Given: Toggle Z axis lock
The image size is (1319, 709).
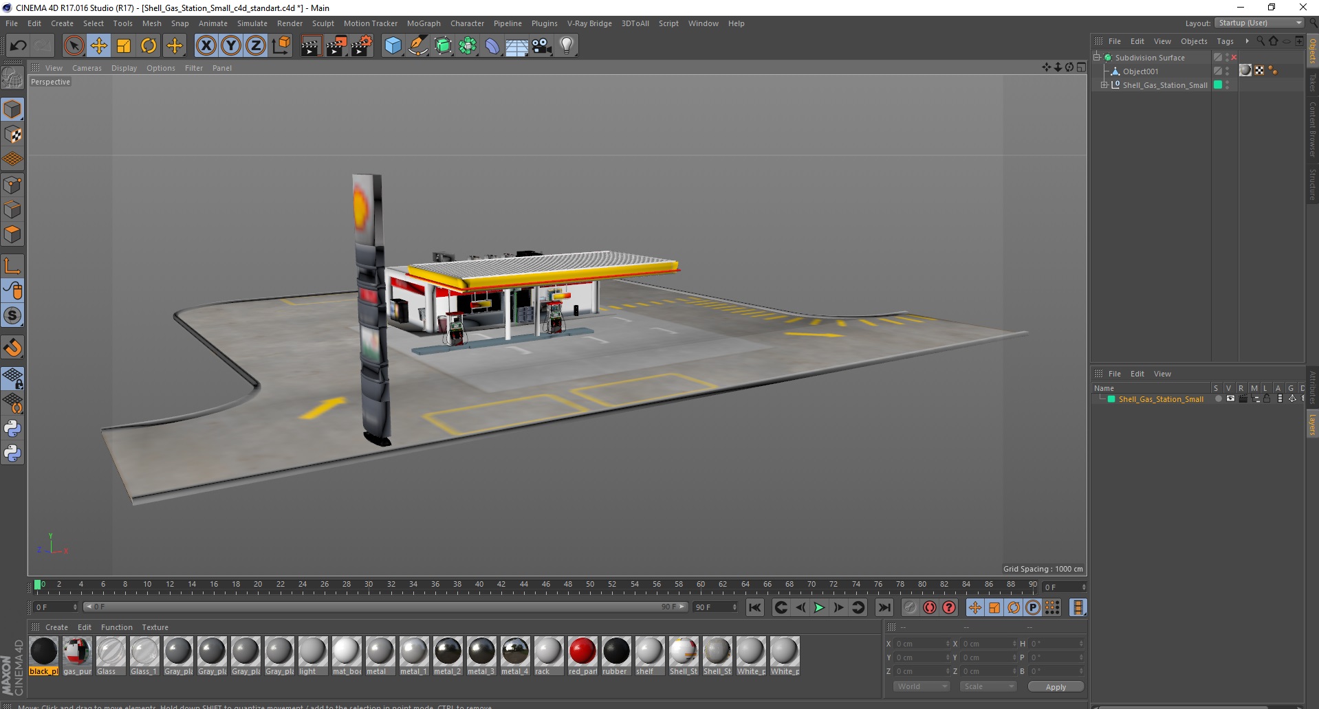Looking at the screenshot, I should coord(256,46).
